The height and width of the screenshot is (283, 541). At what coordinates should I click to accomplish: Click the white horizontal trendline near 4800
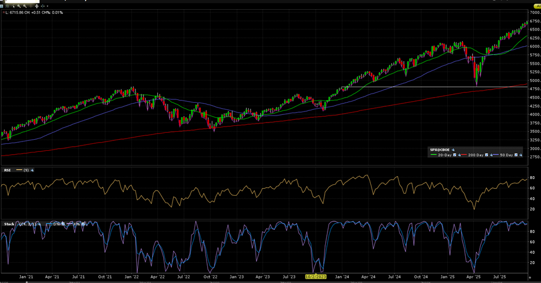pos(434,87)
